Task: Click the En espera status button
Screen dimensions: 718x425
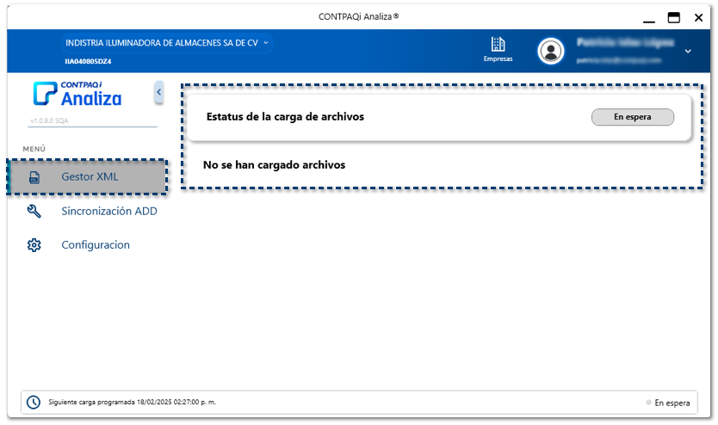Action: pos(633,117)
